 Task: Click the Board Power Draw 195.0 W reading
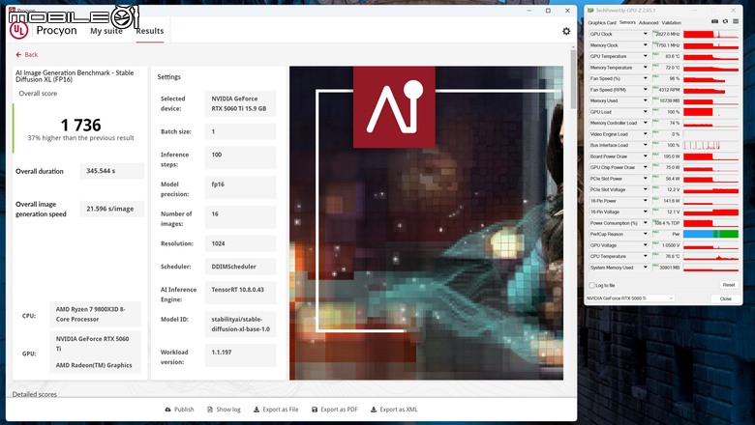667,156
